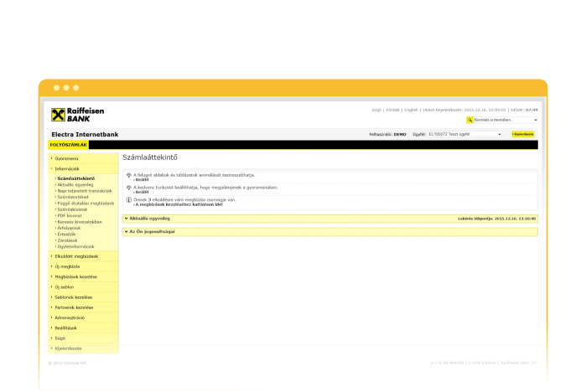Switch language via the English link

tap(412, 110)
